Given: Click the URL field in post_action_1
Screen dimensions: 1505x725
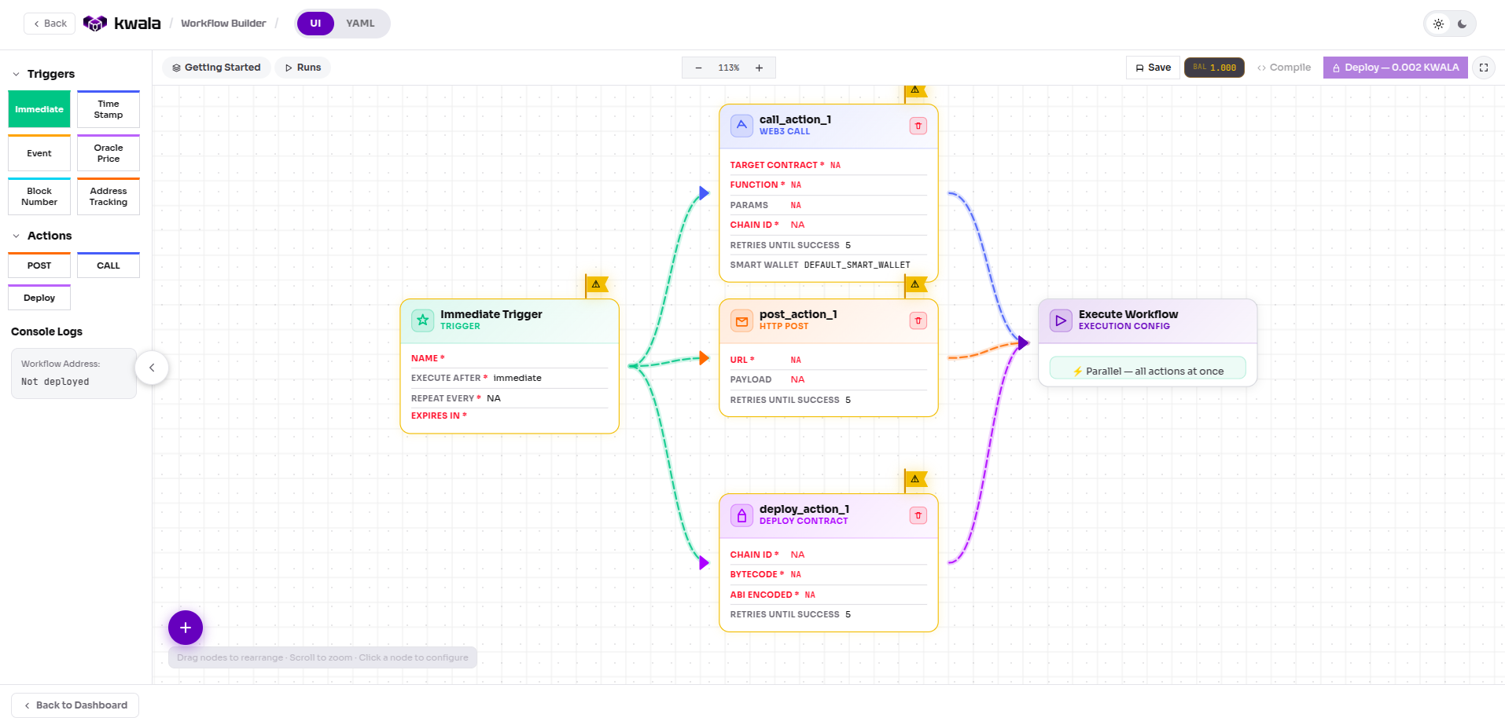Looking at the screenshot, I should click(828, 360).
